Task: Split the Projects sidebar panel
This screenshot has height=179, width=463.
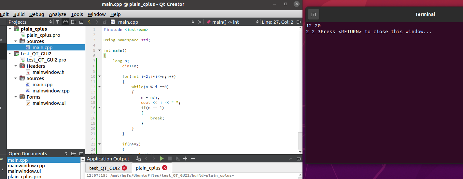Action: [73, 22]
